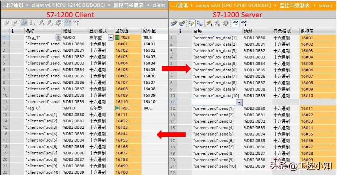Toggle Monitor all glasses icon in client toolbar
This screenshot has width=337, height=175.
[68, 23]
